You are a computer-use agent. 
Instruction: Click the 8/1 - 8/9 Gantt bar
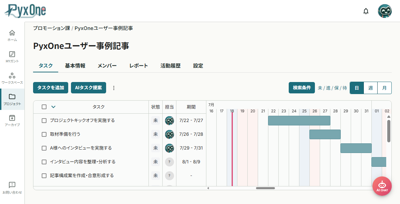pyautogui.click(x=379, y=162)
